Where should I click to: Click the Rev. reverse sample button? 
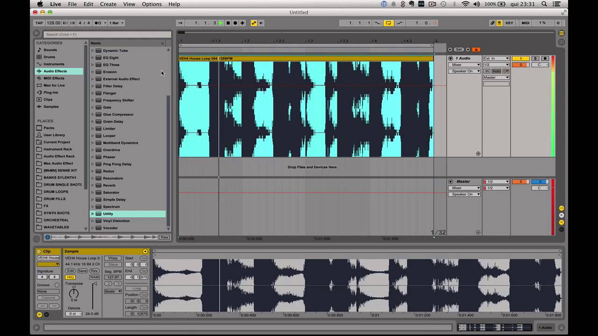pos(94,271)
